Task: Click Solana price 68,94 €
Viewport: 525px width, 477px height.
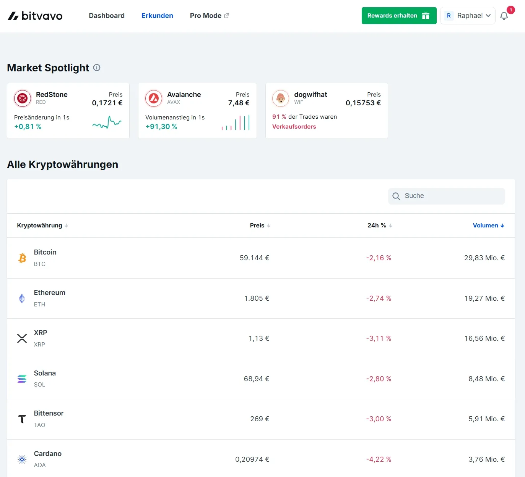Action: tap(257, 379)
